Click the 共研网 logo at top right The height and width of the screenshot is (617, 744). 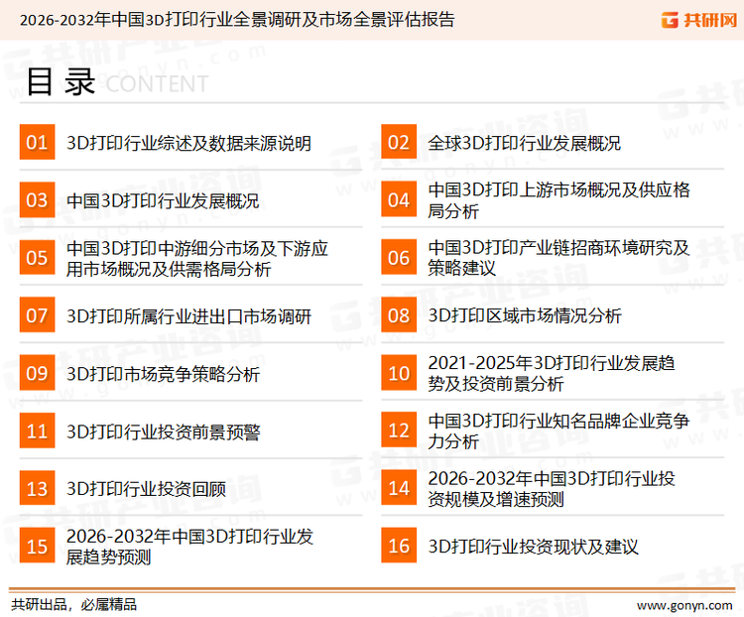point(699,20)
